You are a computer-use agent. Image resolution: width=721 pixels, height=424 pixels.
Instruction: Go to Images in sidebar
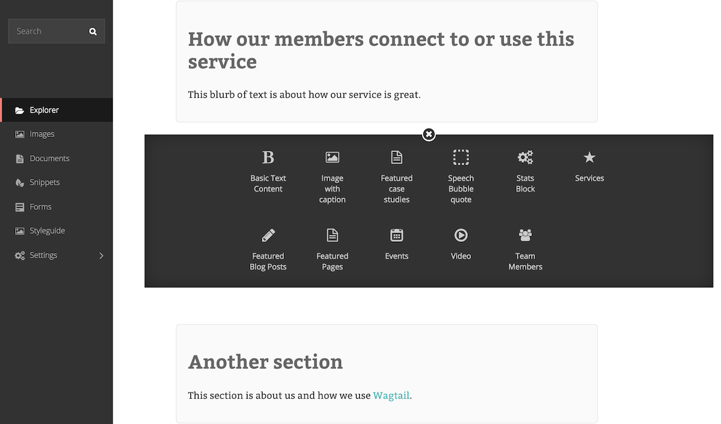[x=57, y=134]
